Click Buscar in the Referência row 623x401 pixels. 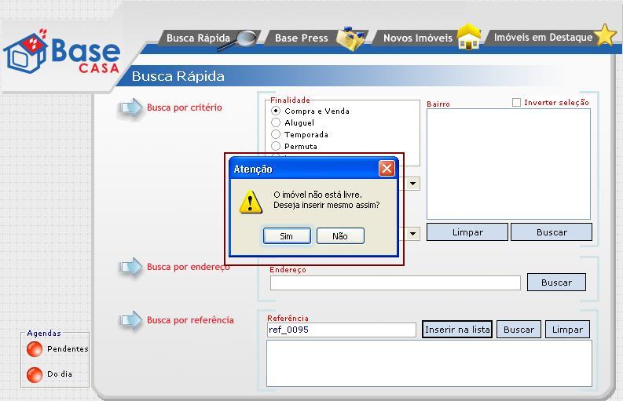[519, 330]
